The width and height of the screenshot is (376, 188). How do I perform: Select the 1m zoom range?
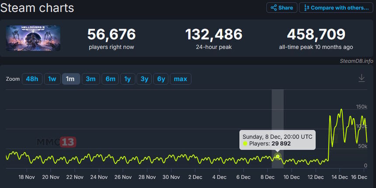[x=70, y=79]
